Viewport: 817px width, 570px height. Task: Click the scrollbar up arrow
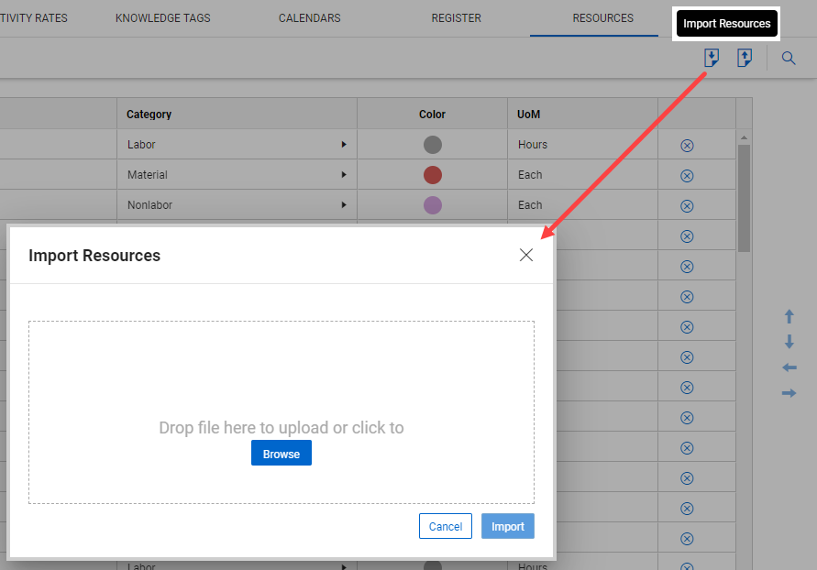point(744,137)
